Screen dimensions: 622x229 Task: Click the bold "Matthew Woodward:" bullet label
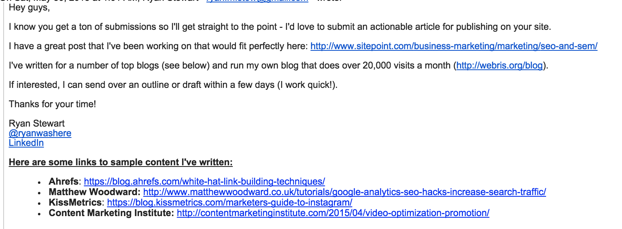point(95,192)
